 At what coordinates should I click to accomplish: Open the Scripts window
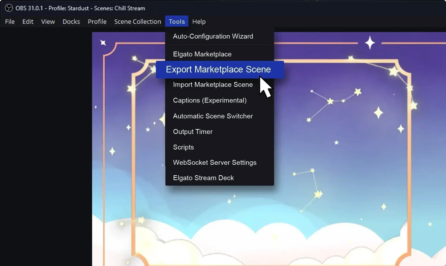point(183,147)
